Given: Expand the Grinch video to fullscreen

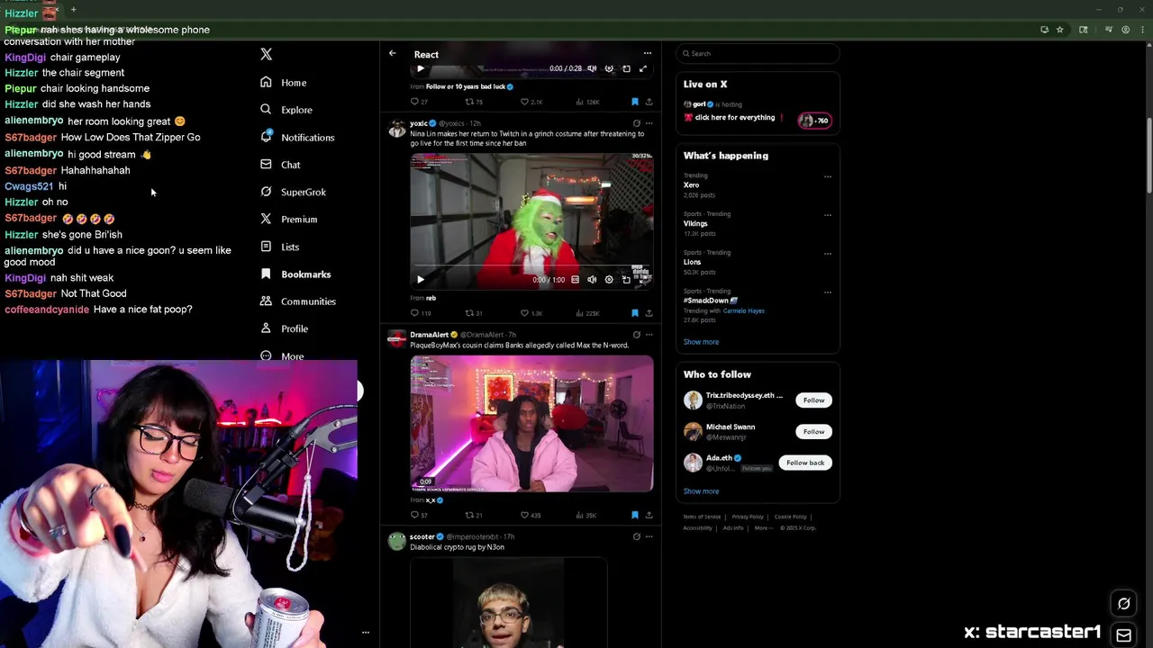Looking at the screenshot, I should tap(643, 280).
